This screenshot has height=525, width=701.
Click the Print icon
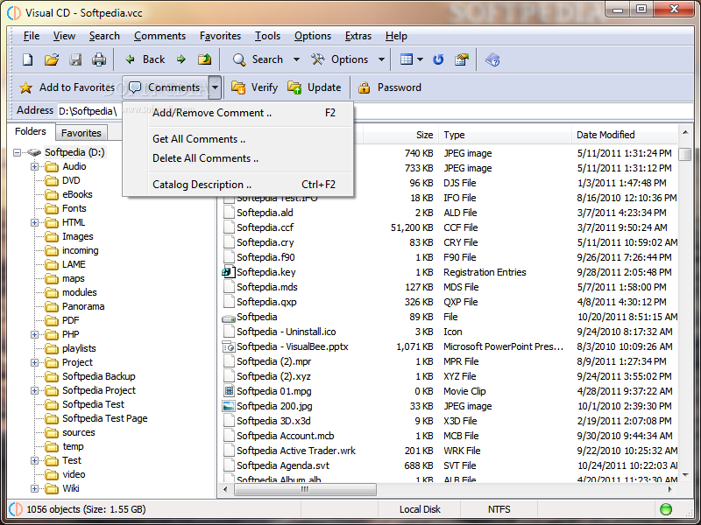pos(99,59)
